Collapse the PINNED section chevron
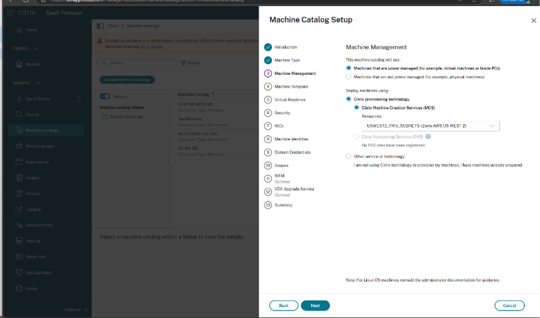The image size is (540, 318). pyautogui.click(x=35, y=49)
